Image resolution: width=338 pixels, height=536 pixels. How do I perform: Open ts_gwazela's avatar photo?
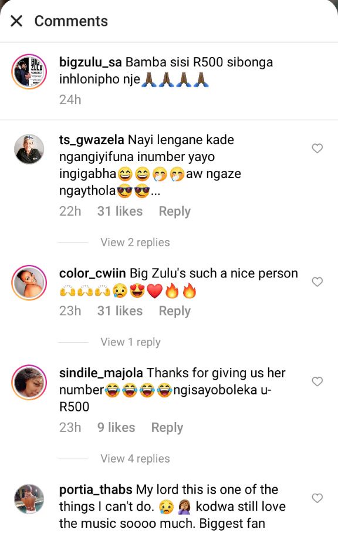click(29, 149)
